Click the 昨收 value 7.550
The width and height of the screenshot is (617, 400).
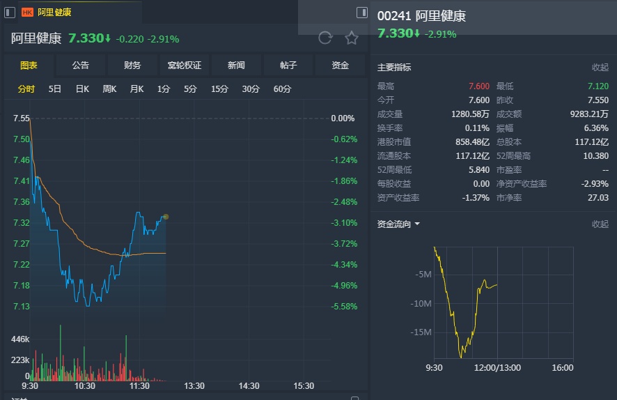click(598, 100)
